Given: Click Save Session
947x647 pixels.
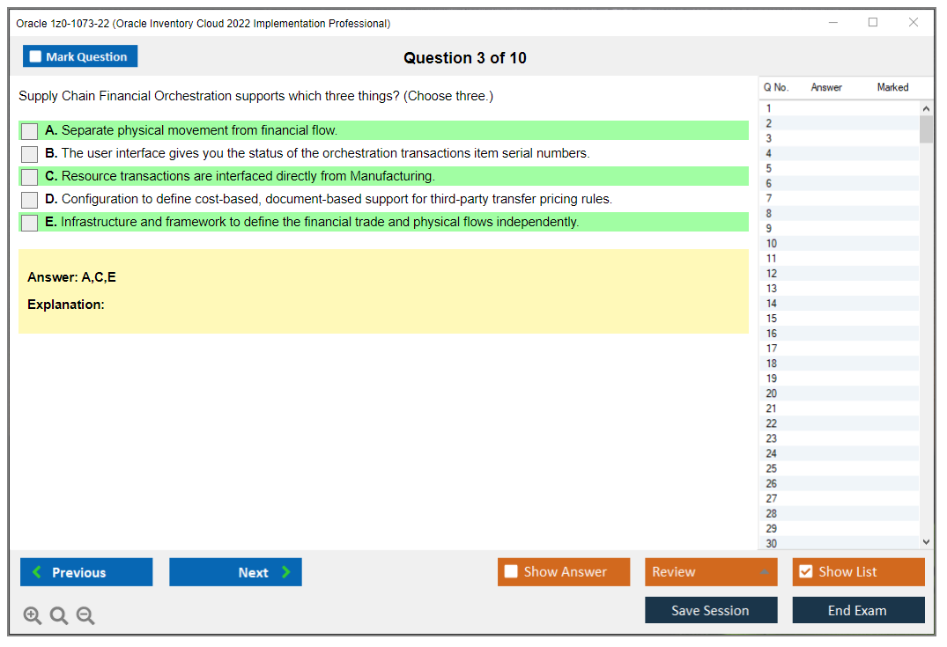Looking at the screenshot, I should point(711,609).
